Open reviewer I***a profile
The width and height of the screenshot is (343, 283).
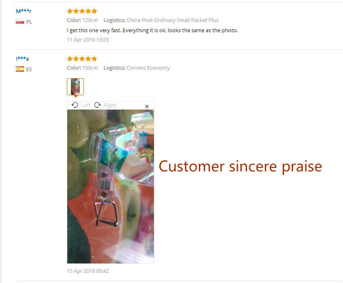(22, 59)
